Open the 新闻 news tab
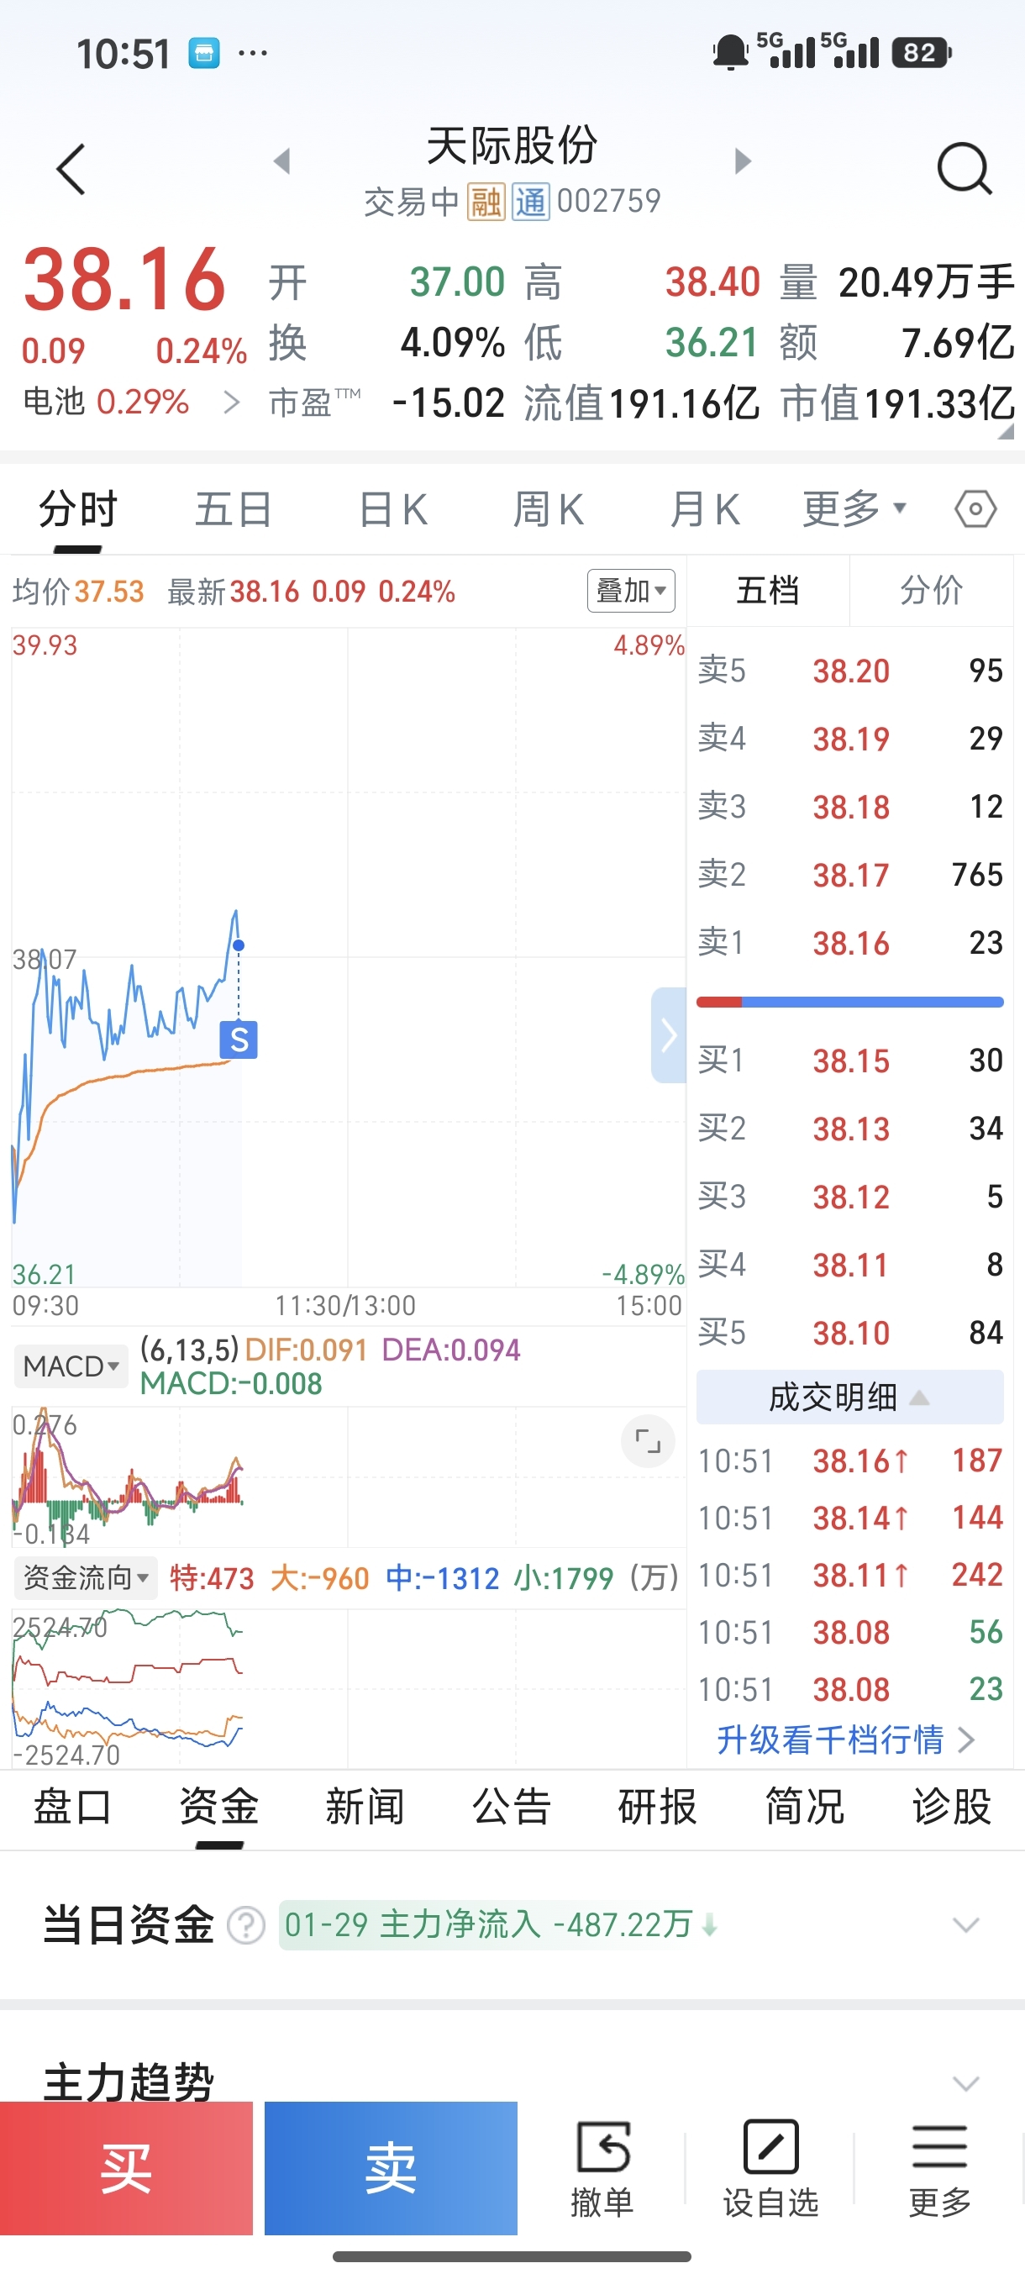Screen dimensions: 1025x2279 365,1807
